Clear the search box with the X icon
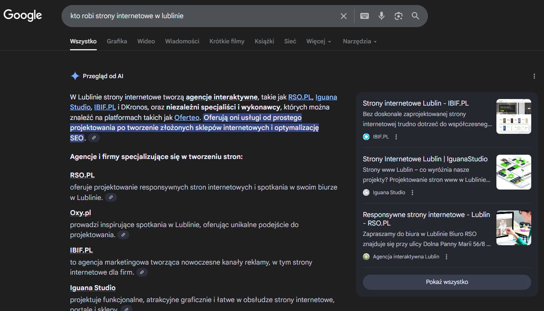The width and height of the screenshot is (544, 311). click(x=344, y=16)
